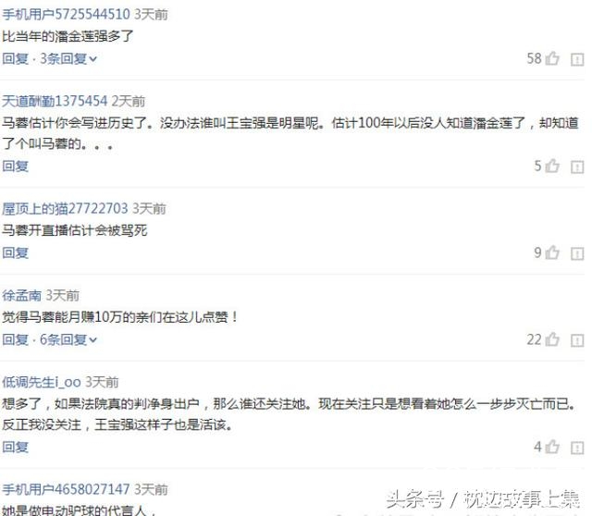This screenshot has width=592, height=516.
Task: Report the comment with 58 likes
Action: click(577, 59)
